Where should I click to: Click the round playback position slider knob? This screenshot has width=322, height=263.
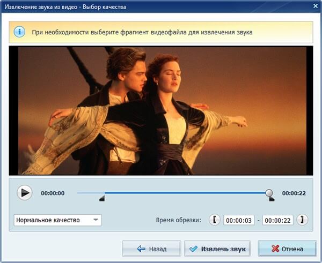point(269,193)
